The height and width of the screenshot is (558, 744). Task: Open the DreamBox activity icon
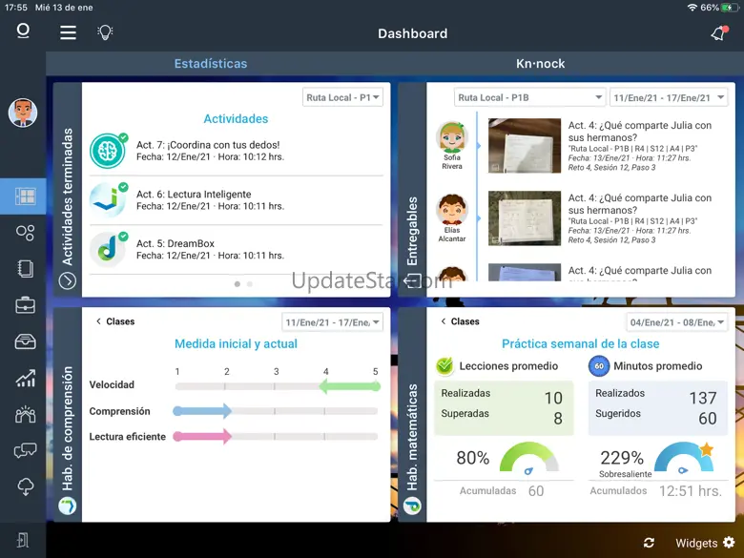click(x=108, y=249)
